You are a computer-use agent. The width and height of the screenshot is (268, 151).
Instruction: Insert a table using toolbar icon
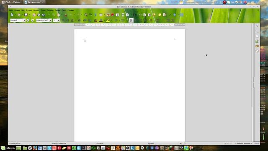(x=101, y=15)
